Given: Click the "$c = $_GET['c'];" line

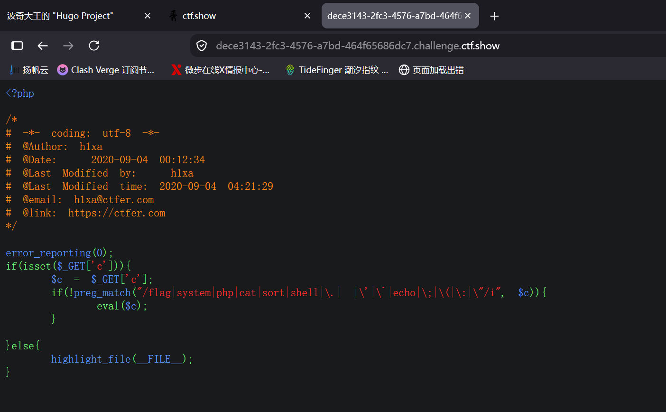Looking at the screenshot, I should (x=102, y=280).
